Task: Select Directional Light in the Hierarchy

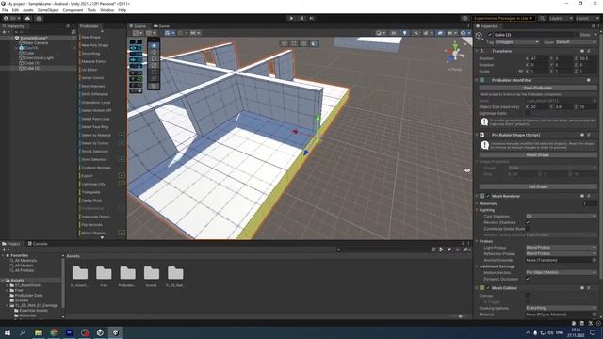Action: click(39, 58)
